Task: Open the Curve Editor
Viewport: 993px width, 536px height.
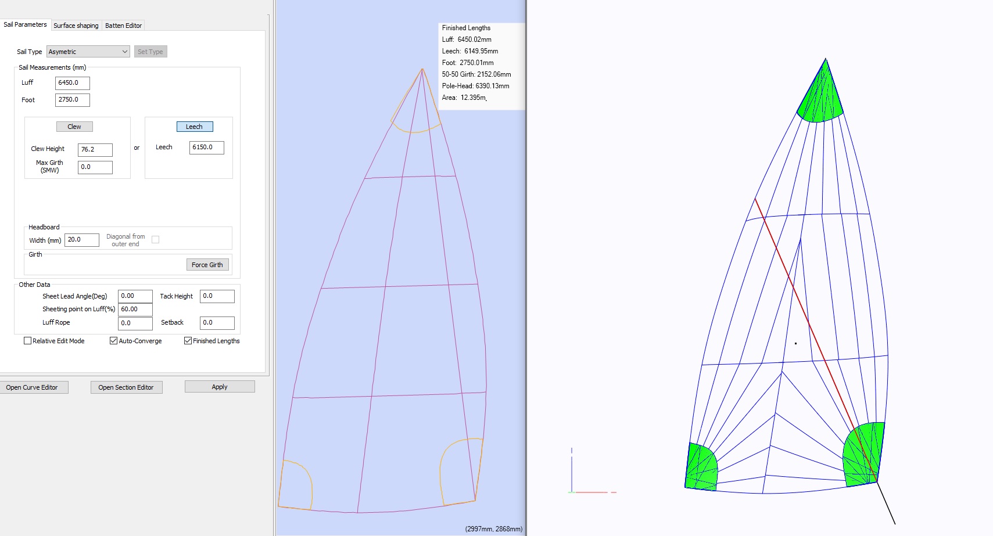Action: 34,387
